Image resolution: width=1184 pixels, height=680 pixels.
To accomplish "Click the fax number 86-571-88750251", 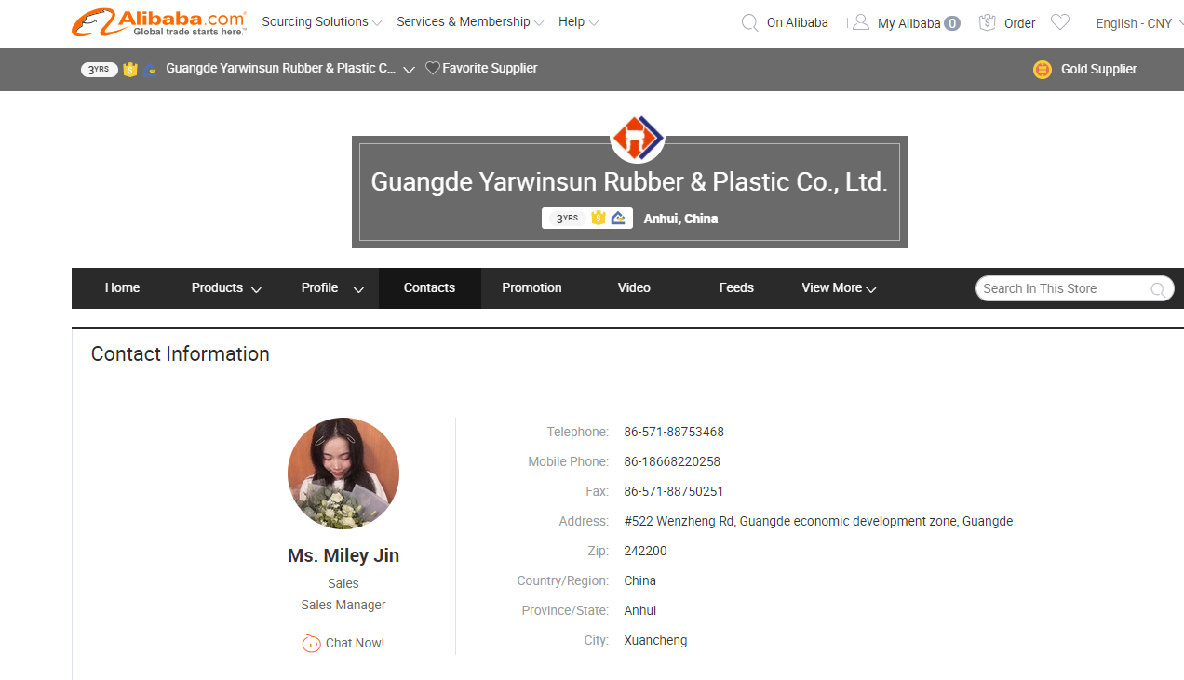I will [674, 491].
